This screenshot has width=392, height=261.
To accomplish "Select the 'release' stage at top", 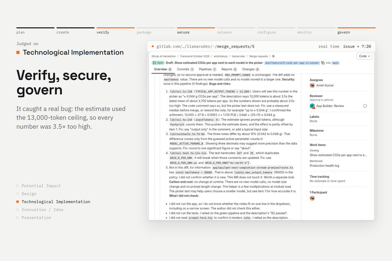I will [x=236, y=31].
